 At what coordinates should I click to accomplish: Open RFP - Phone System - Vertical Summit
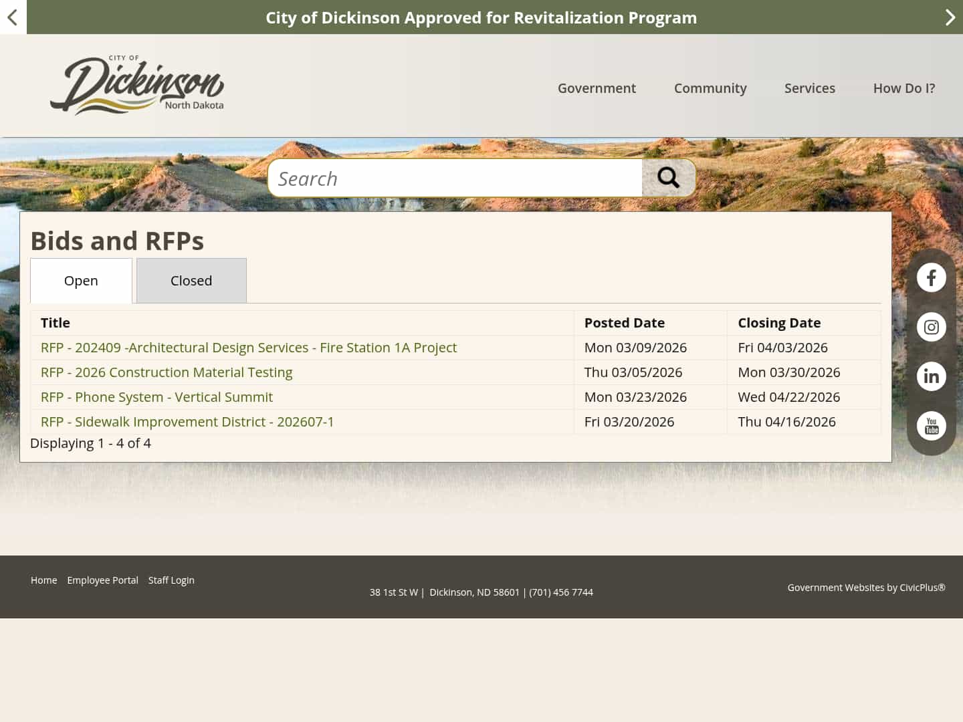(156, 396)
